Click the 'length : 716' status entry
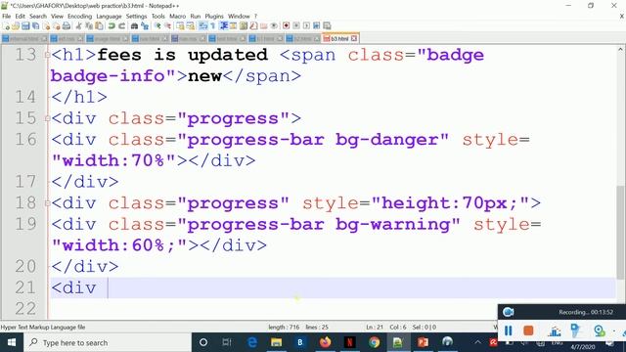 [x=284, y=328]
